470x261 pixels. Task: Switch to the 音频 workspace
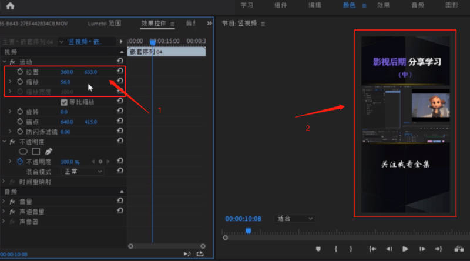tap(418, 5)
